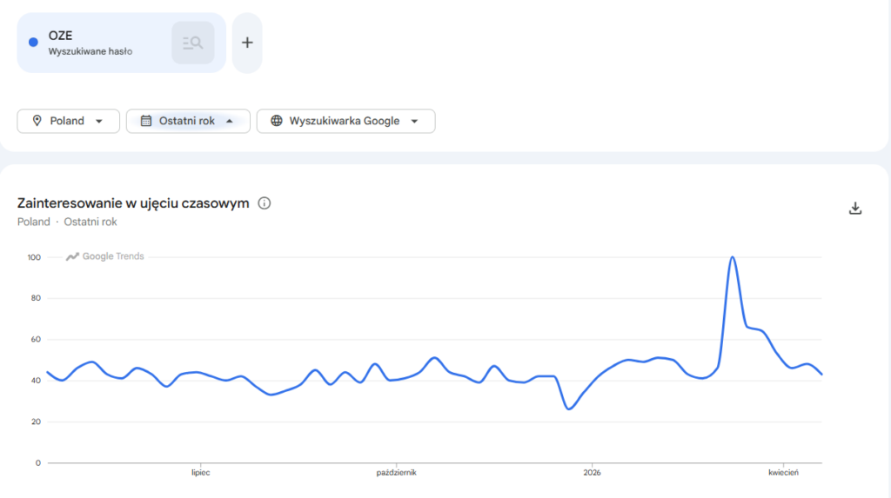The height and width of the screenshot is (498, 891).
Task: Select the październik marker on the time axis
Action: click(396, 473)
